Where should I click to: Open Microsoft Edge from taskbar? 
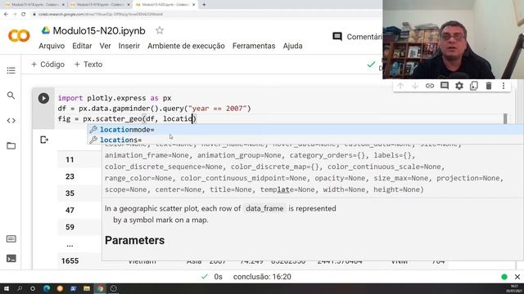(x=47, y=288)
